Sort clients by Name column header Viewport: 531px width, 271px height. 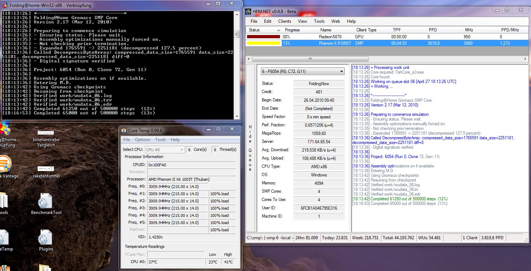coord(335,30)
